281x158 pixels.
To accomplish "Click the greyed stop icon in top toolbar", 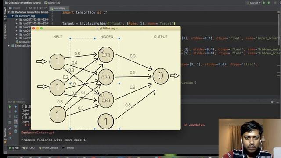I will coord(275,3).
